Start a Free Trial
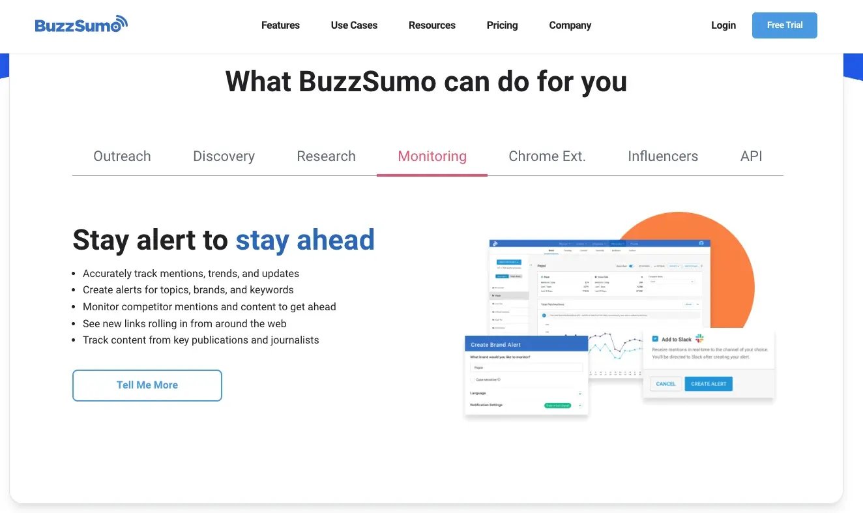Screen dimensions: 863x513 click(785, 25)
